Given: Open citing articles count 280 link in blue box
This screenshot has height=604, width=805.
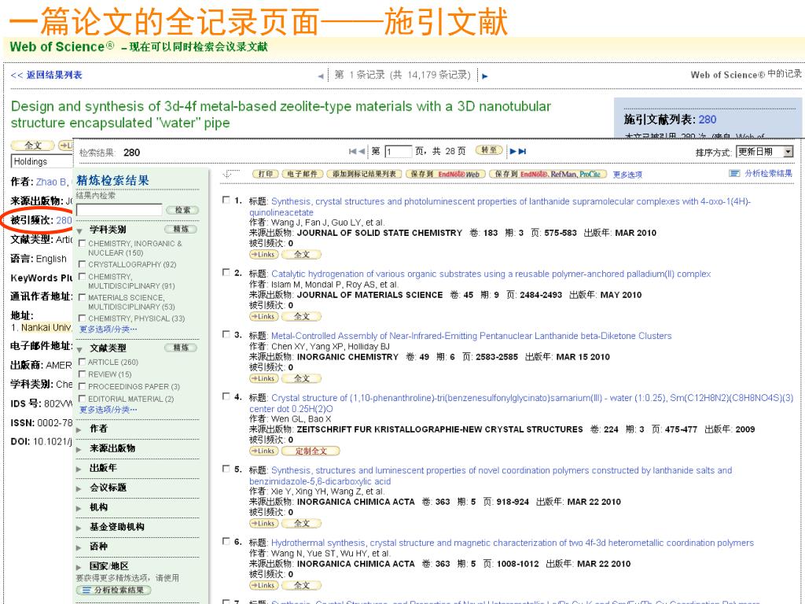Looking at the screenshot, I should tap(708, 120).
